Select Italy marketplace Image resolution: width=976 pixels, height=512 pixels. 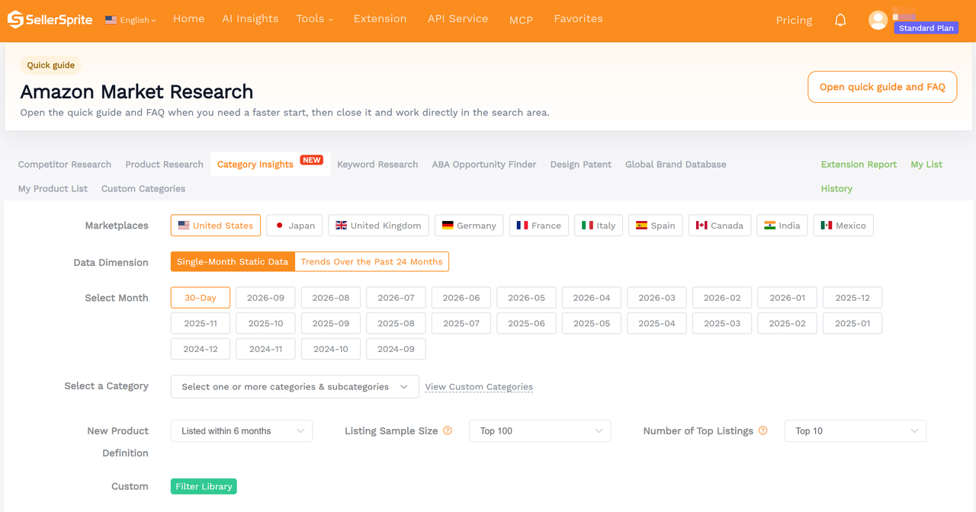598,226
